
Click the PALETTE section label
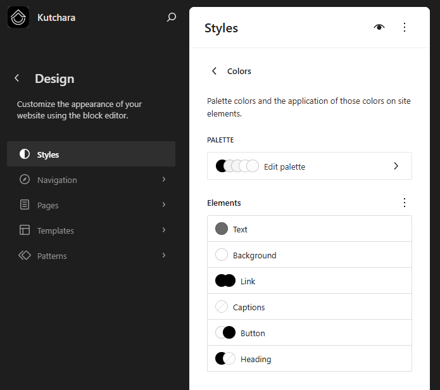point(220,140)
